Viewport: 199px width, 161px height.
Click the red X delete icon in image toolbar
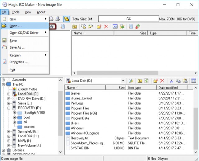(x=106, y=27)
